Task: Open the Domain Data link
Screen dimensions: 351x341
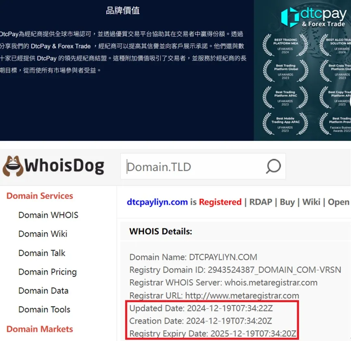Action: point(43,291)
